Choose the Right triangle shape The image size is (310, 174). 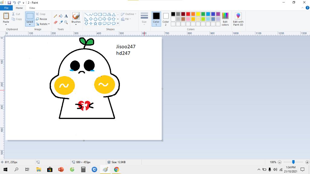(x=86, y=19)
